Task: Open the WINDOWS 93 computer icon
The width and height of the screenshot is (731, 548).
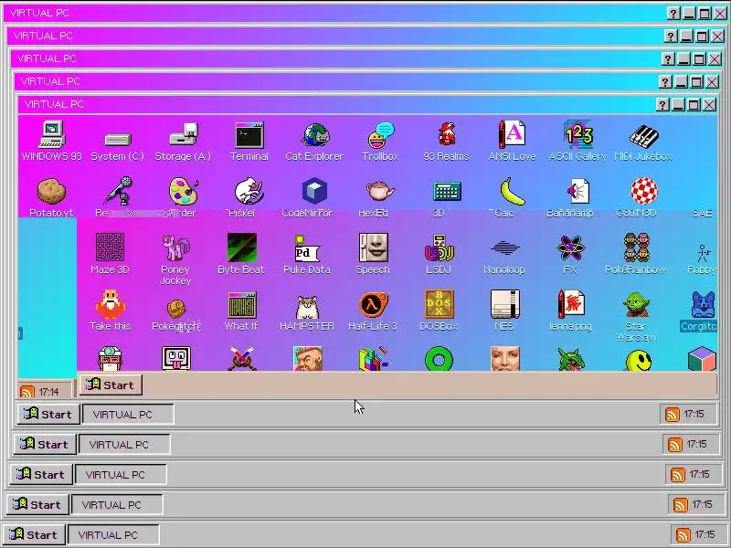Action: pyautogui.click(x=52, y=134)
